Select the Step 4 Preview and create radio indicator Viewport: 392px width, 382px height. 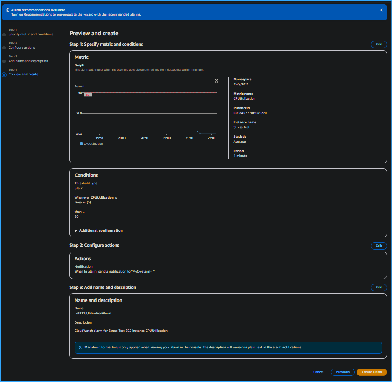click(x=4, y=74)
